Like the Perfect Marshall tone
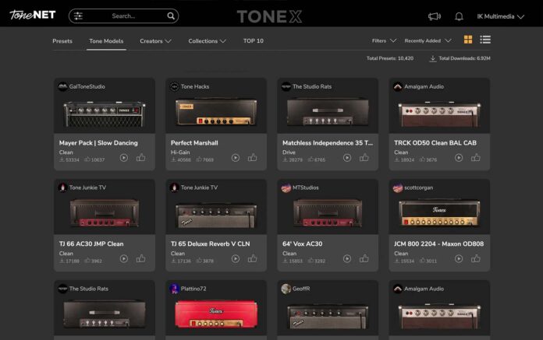Viewport: 543px width, 340px height. tap(253, 157)
